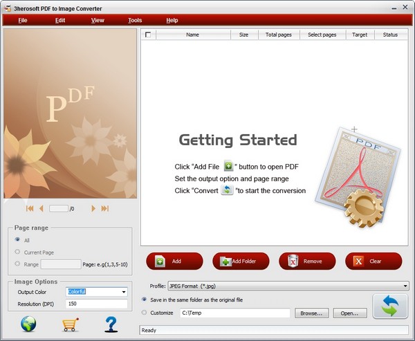Open the website globe icon

pos(30,324)
